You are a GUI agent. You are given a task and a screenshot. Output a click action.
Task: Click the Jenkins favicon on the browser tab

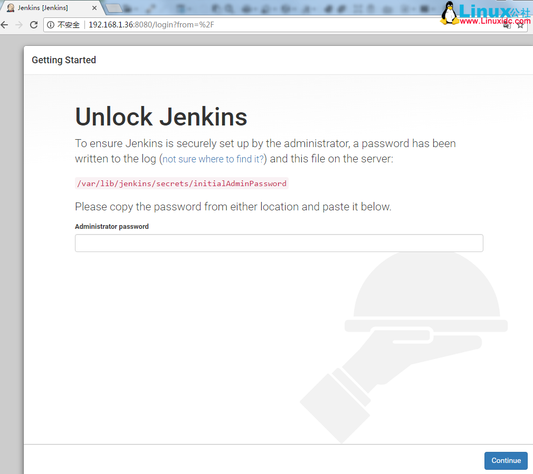pyautogui.click(x=11, y=7)
